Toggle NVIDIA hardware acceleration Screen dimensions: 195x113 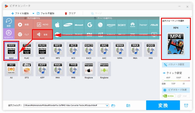168,96
